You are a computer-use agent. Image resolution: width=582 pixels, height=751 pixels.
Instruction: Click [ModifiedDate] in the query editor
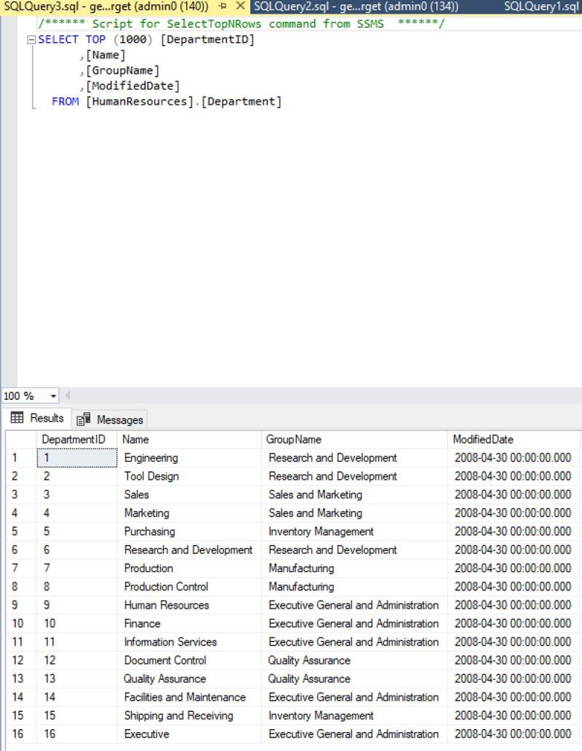coord(132,86)
